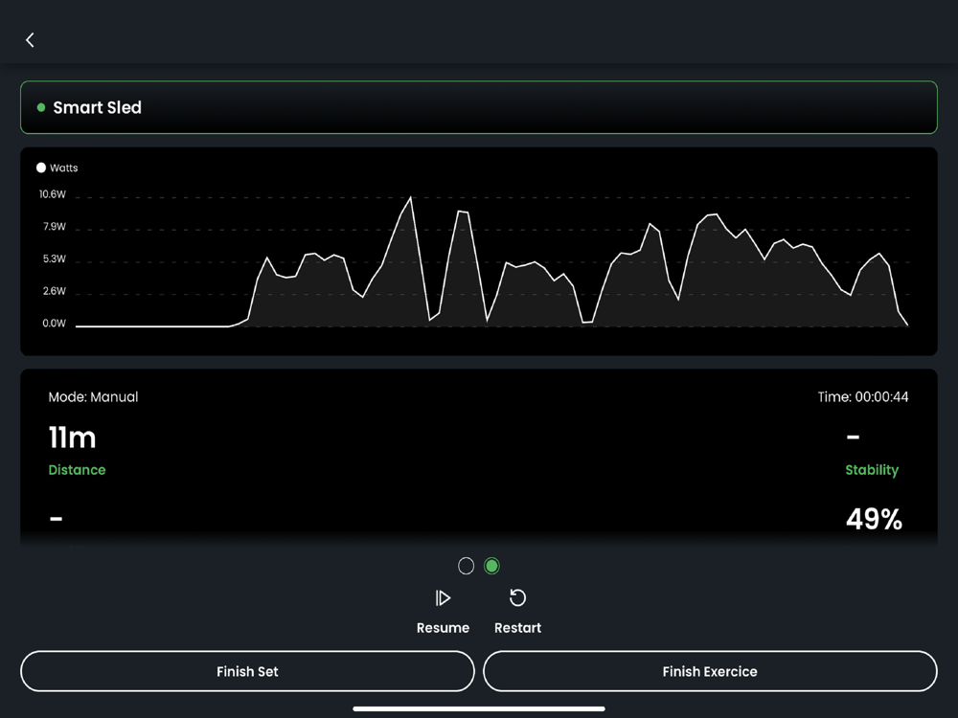Click the 11m distance value
This screenshot has height=718, width=958.
(x=72, y=438)
